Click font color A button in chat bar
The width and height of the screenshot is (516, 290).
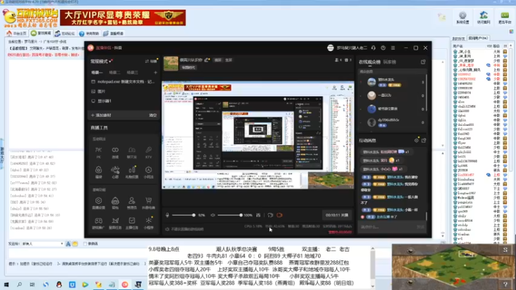[x=68, y=244]
